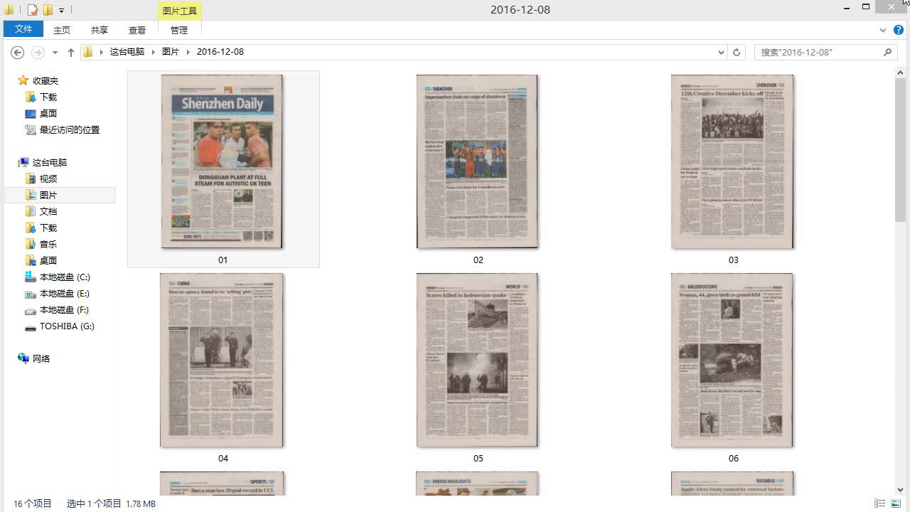
Task: Open 本地磁盘 (E:) drive
Action: coord(65,294)
